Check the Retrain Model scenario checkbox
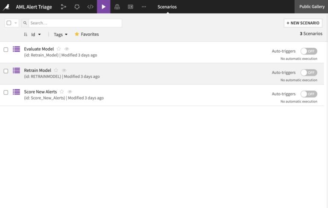Viewport: 328px width, 208px height. click(6, 71)
